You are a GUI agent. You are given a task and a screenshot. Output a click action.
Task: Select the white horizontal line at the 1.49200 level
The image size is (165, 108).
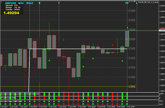point(78,49)
